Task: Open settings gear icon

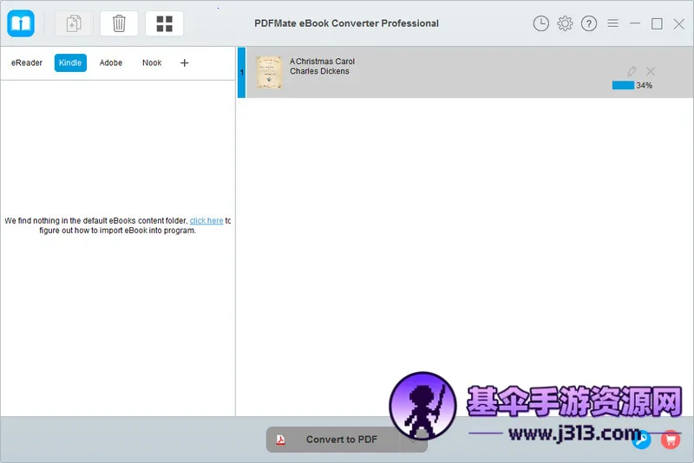Action: (565, 23)
